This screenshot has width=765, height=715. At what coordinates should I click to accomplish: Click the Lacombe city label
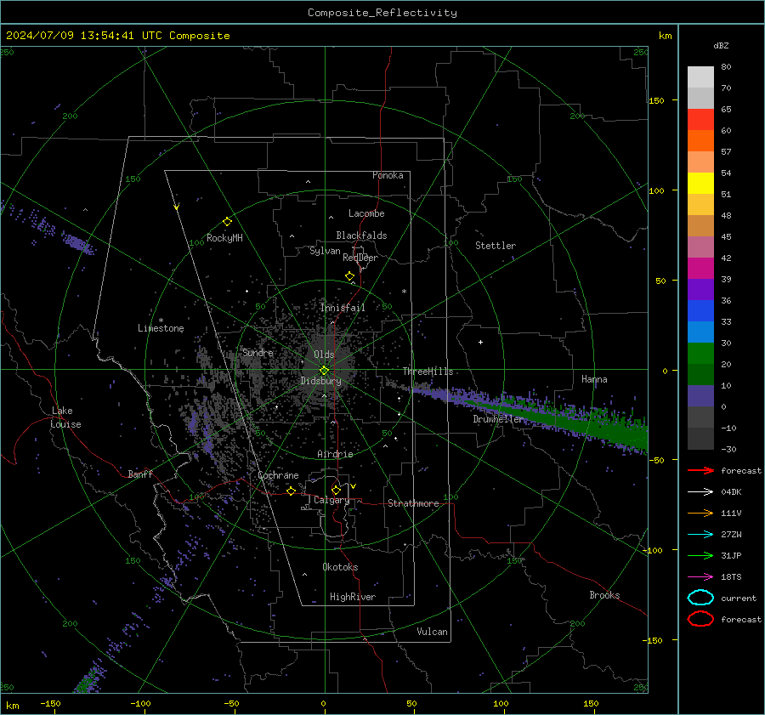tap(366, 213)
